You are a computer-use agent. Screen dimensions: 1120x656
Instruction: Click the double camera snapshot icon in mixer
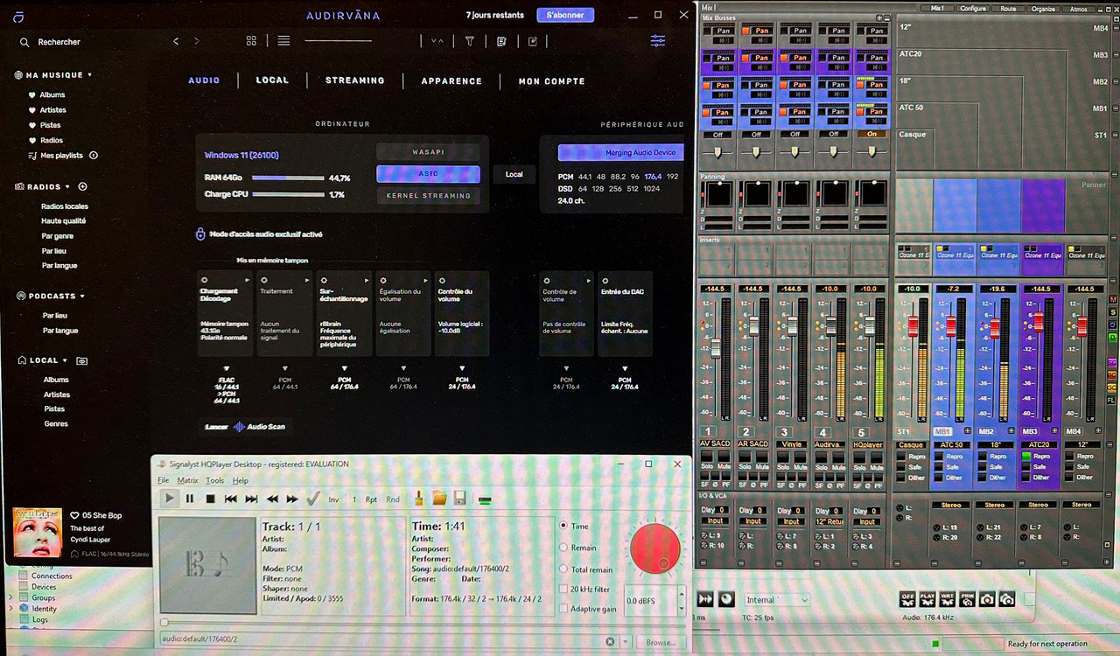[x=1007, y=599]
